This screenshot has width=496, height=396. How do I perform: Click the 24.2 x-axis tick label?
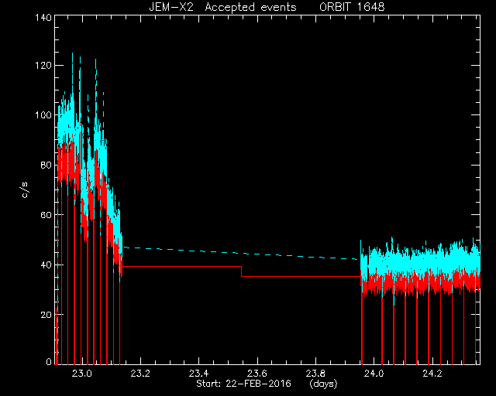point(432,374)
